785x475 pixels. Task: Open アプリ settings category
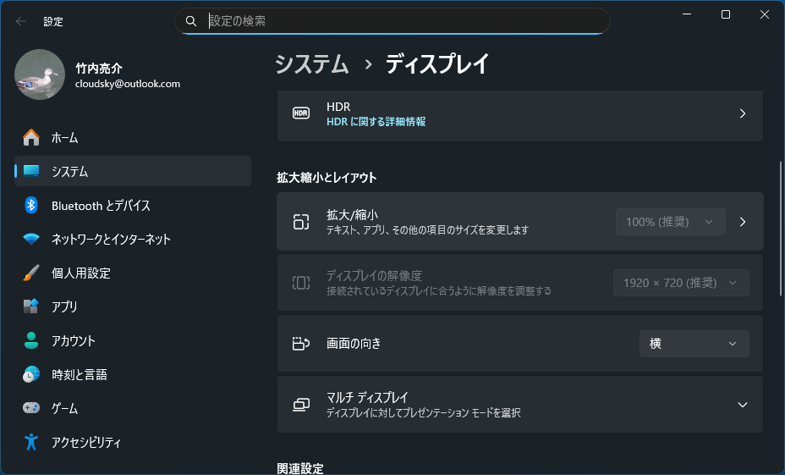[133, 307]
